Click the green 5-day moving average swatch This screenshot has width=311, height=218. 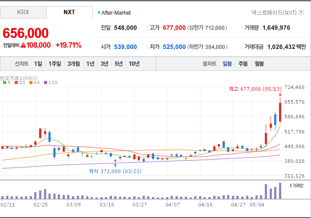tap(4, 83)
